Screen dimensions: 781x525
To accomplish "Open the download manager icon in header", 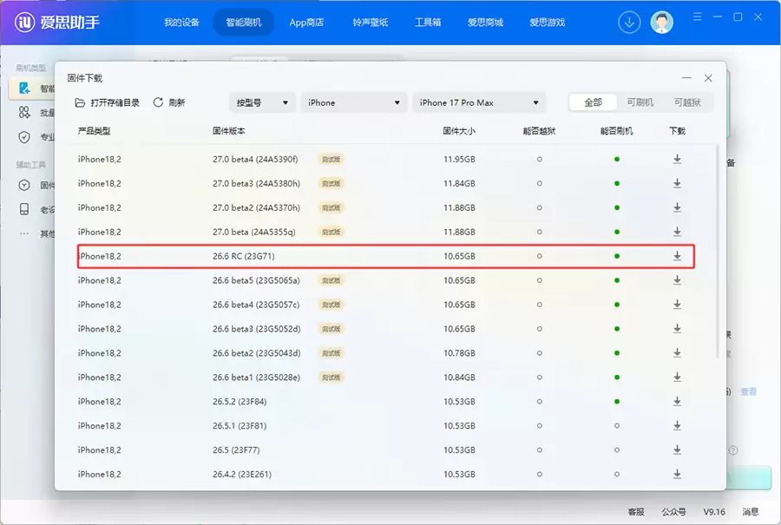I will pyautogui.click(x=629, y=23).
